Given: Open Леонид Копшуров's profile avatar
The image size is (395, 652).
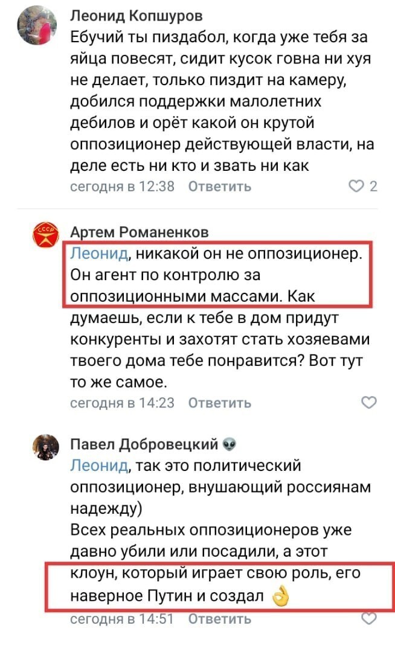Looking at the screenshot, I should 37,25.
